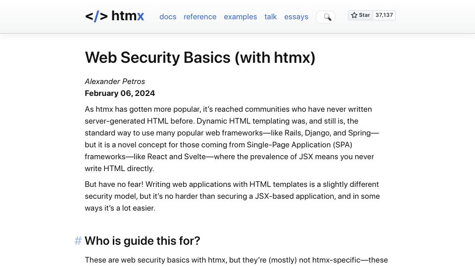Click the GitHub Star button
This screenshot has width=475, height=267.
(x=360, y=15)
